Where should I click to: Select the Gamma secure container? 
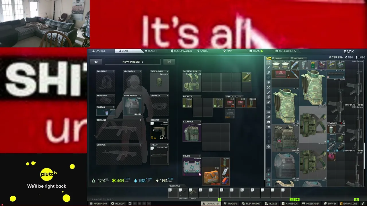coord(192,167)
